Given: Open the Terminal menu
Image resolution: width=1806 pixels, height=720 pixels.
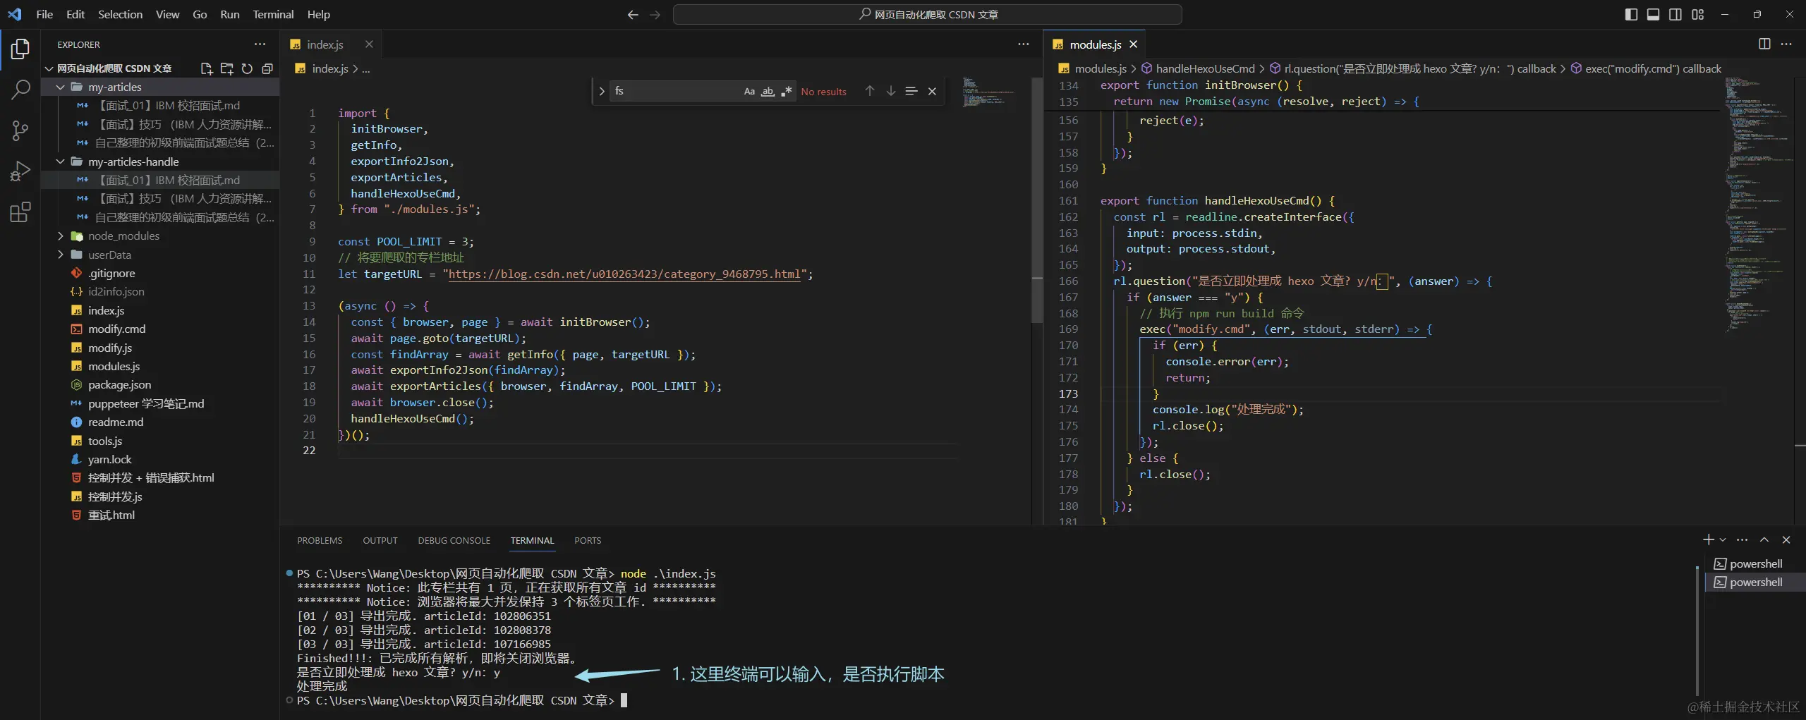Looking at the screenshot, I should pyautogui.click(x=273, y=14).
